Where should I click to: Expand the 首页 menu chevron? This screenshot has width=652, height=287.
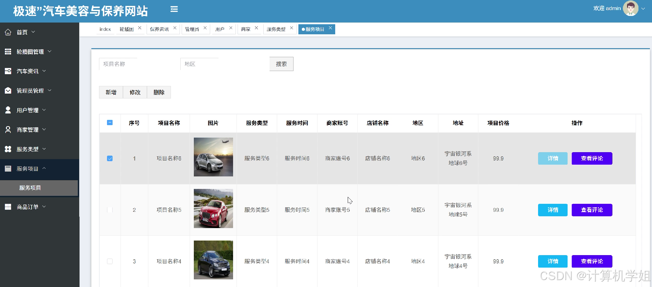pyautogui.click(x=33, y=32)
